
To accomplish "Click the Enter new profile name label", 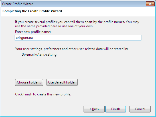I will click(x=33, y=32).
